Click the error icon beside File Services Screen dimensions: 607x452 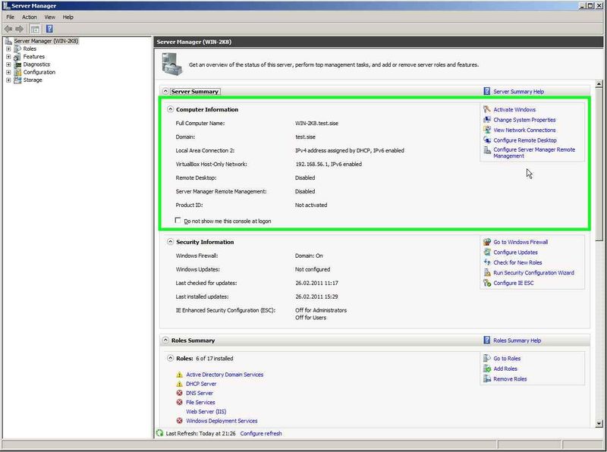click(x=179, y=403)
